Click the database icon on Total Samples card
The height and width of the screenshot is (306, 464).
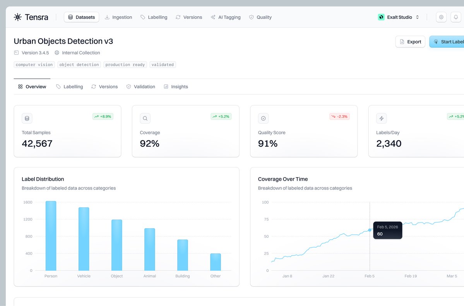[27, 118]
